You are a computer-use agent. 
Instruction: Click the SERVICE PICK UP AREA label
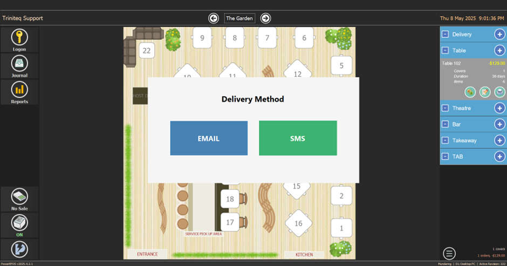pyautogui.click(x=203, y=234)
